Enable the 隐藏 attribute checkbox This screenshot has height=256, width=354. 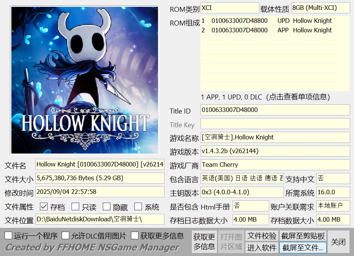(x=107, y=207)
